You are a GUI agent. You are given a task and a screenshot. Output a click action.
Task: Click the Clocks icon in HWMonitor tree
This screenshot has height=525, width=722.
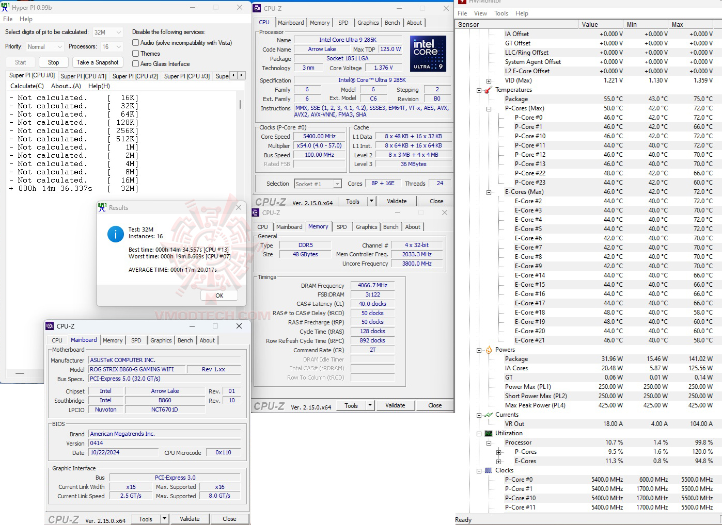[x=488, y=470]
